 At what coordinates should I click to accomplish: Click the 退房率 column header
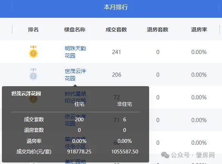pos(199,29)
